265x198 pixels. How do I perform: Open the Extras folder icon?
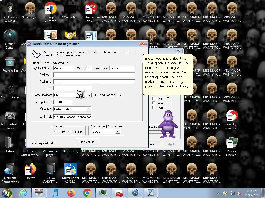point(10,144)
